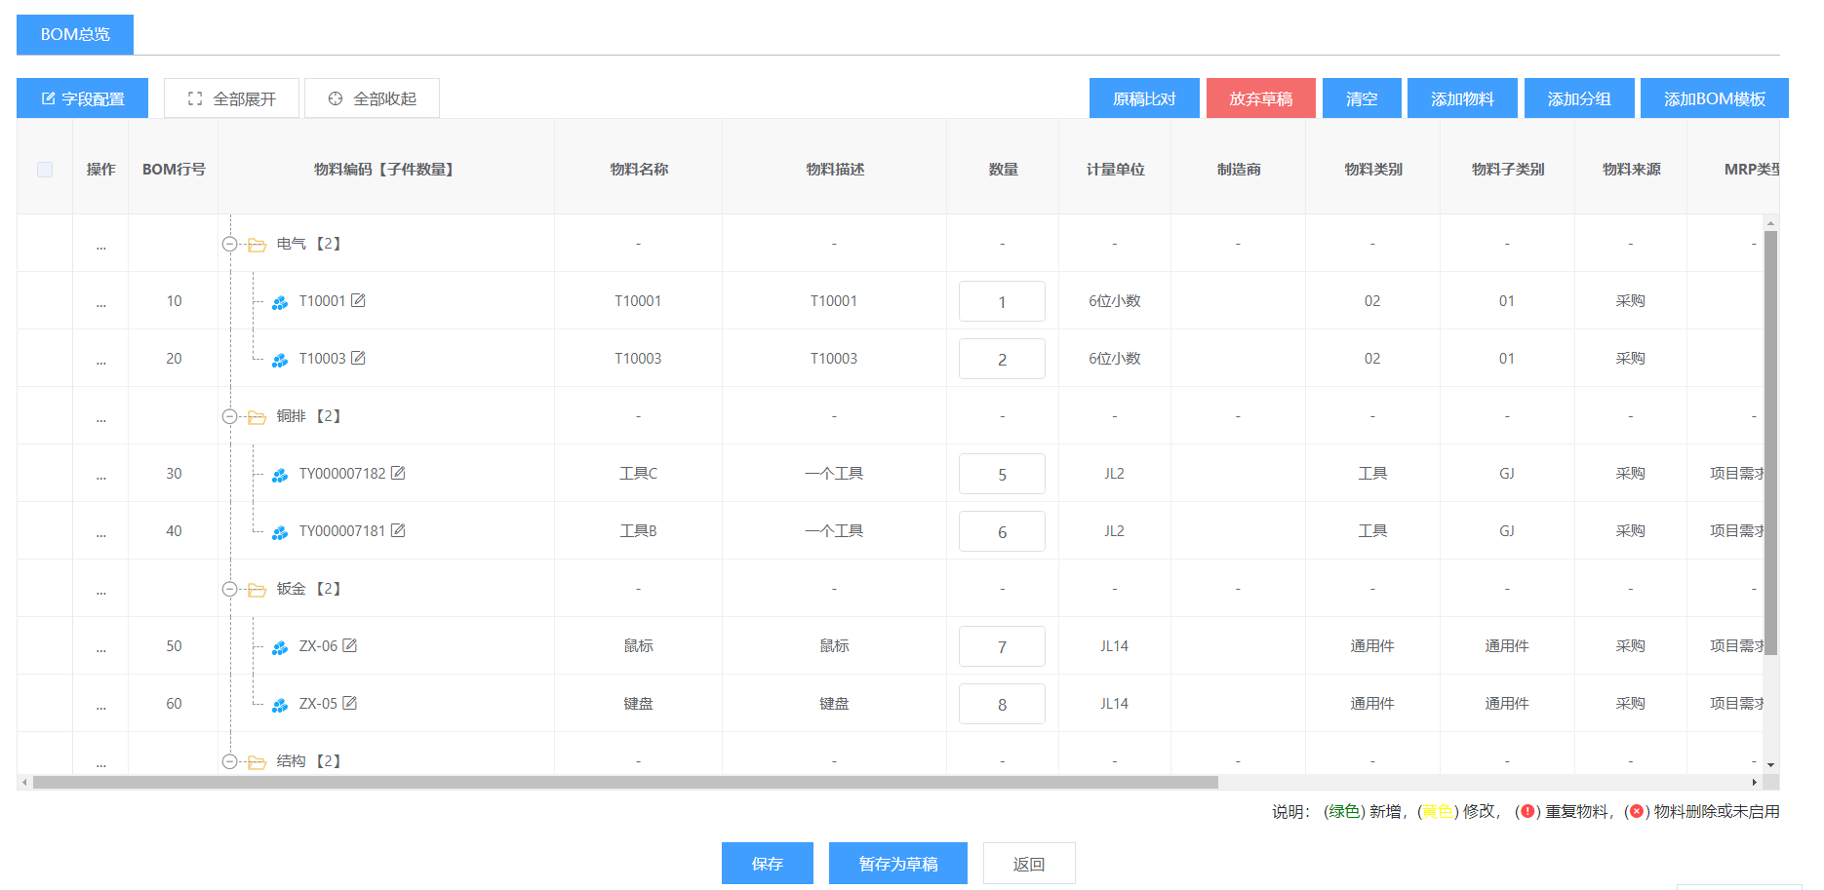The image size is (1824, 890).
Task: Click the edit icon next to T10001
Action: (358, 300)
